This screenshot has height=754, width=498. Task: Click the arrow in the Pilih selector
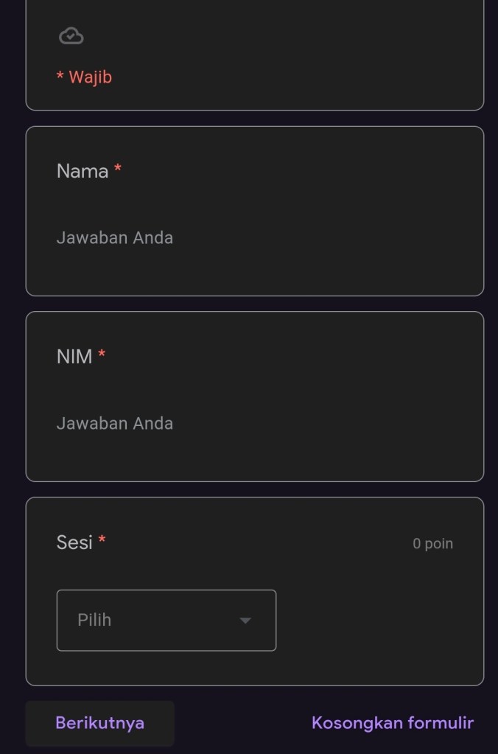[x=245, y=621]
